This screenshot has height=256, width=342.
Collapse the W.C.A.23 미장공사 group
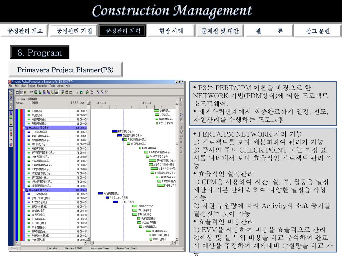pos(24,190)
